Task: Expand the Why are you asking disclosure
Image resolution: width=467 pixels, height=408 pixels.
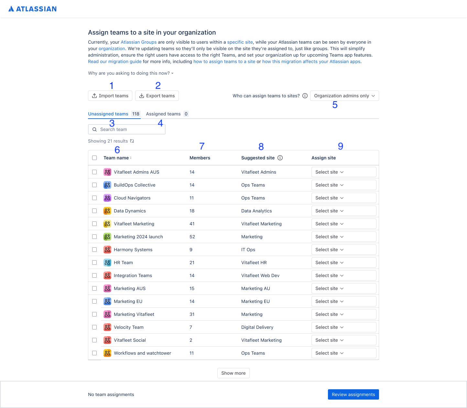Action: click(x=131, y=73)
